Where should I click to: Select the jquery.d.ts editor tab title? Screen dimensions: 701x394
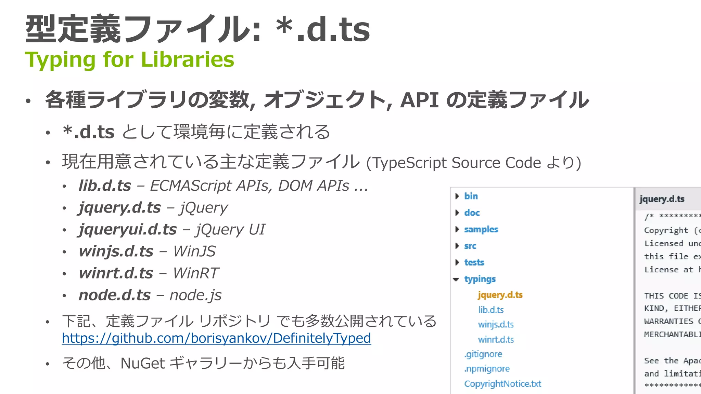[x=662, y=199]
